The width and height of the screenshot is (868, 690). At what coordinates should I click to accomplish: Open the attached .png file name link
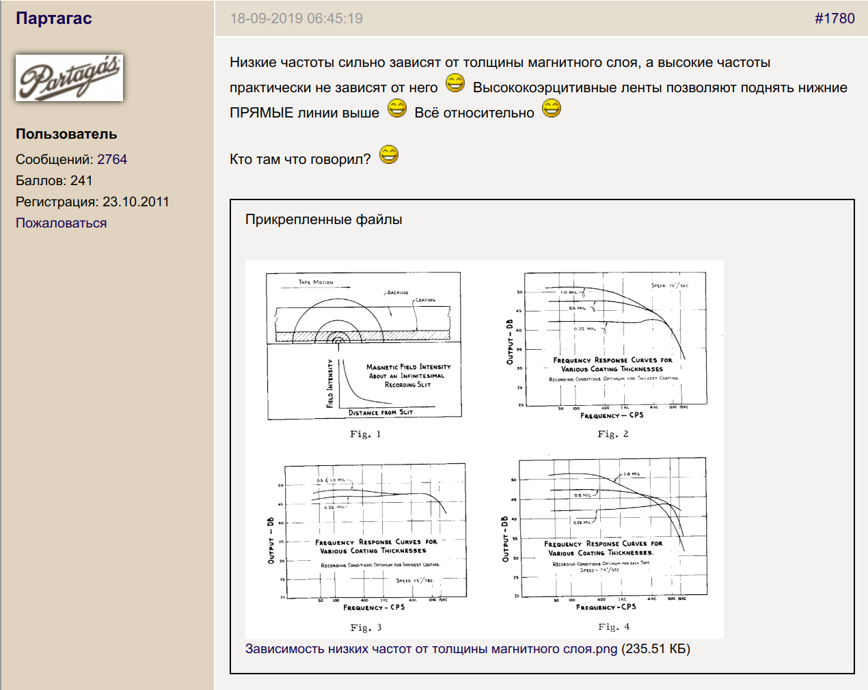(x=431, y=648)
